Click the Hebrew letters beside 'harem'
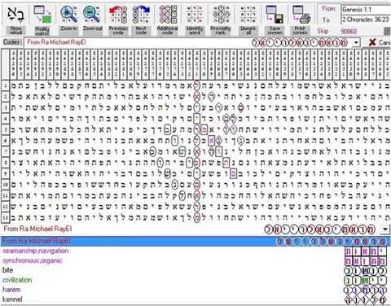The image size is (391, 306). (366, 290)
